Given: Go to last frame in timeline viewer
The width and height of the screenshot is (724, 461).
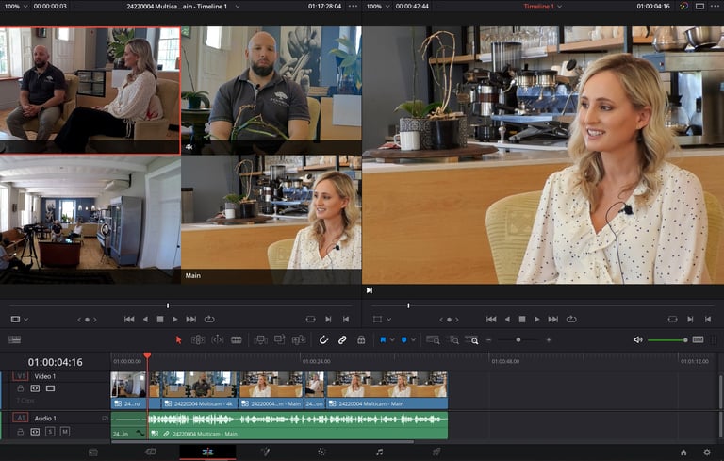Looking at the screenshot, I should (553, 320).
